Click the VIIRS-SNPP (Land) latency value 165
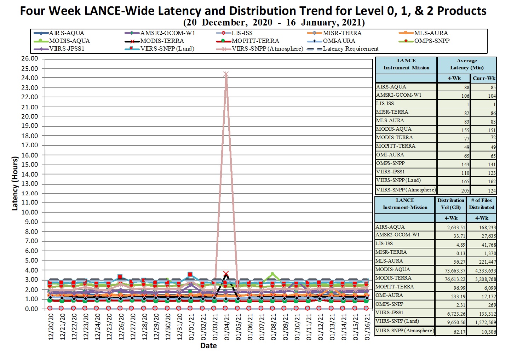 coord(465,182)
